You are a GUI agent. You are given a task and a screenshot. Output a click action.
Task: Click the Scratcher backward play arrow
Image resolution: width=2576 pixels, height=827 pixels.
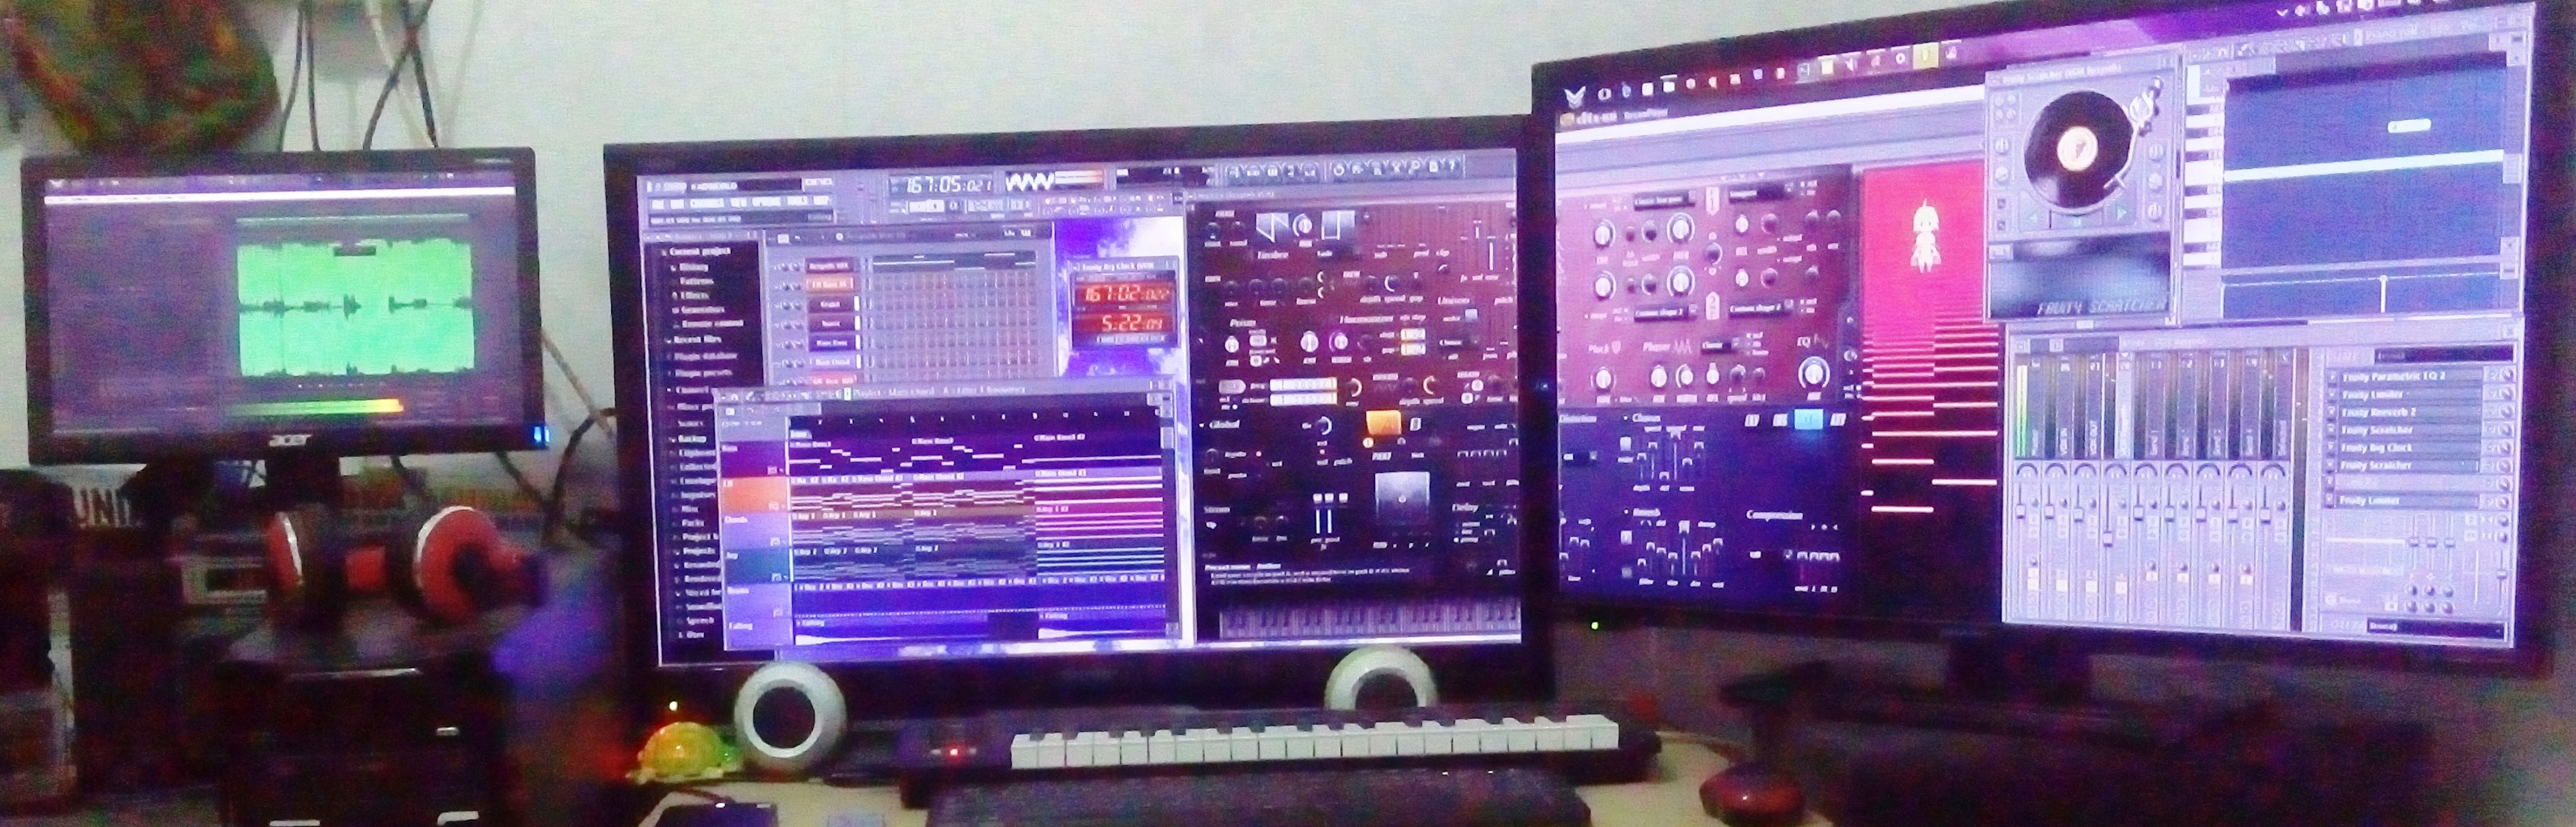point(2034,218)
